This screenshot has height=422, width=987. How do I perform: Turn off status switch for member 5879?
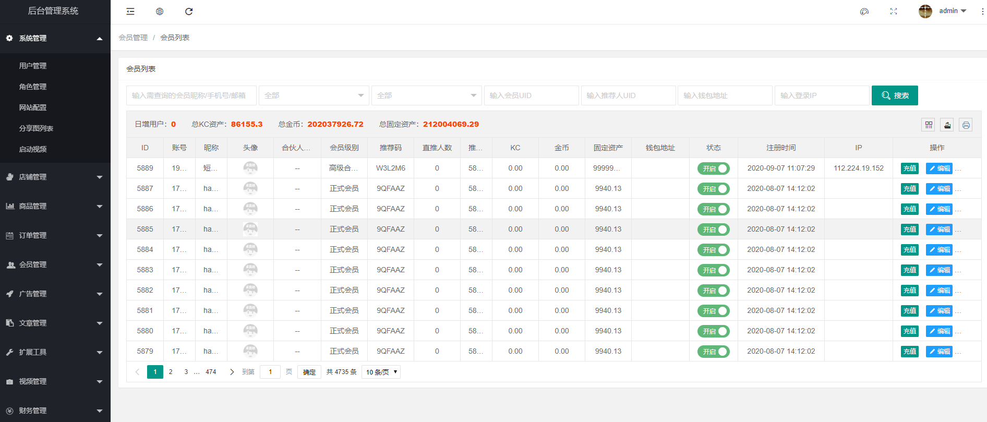click(x=713, y=352)
